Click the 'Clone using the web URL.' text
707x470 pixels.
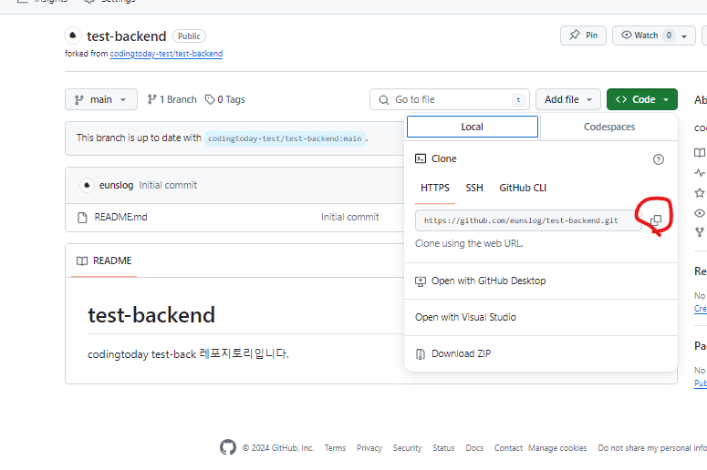click(x=469, y=243)
